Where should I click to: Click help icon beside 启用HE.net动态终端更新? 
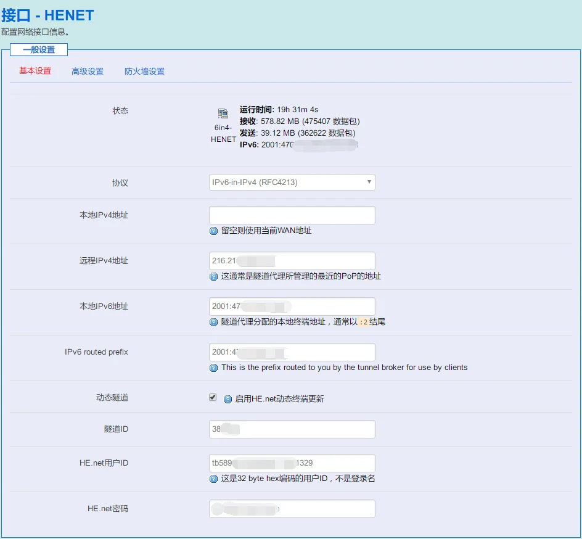coord(227,399)
